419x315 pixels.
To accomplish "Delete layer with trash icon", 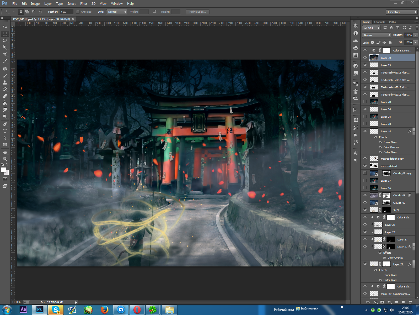I will click(x=410, y=302).
